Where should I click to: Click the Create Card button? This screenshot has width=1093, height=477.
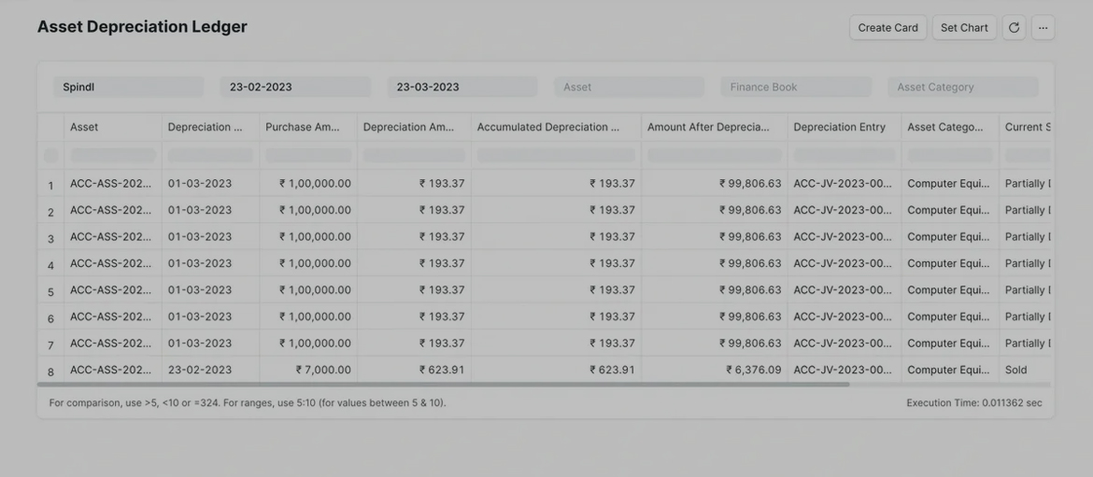point(887,28)
